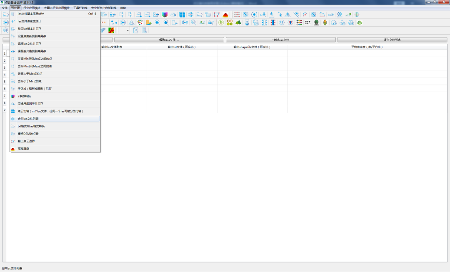Select table row header 5
Image resolution: width=450 pixels, height=272 pixels.
click(x=5, y=82)
